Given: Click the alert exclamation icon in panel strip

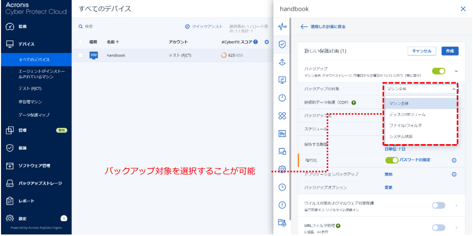Looking at the screenshot, I should [282, 205].
